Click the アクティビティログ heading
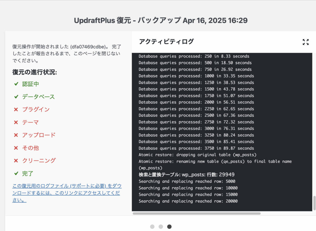Image resolution: width=316 pixels, height=231 pixels. click(x=166, y=42)
